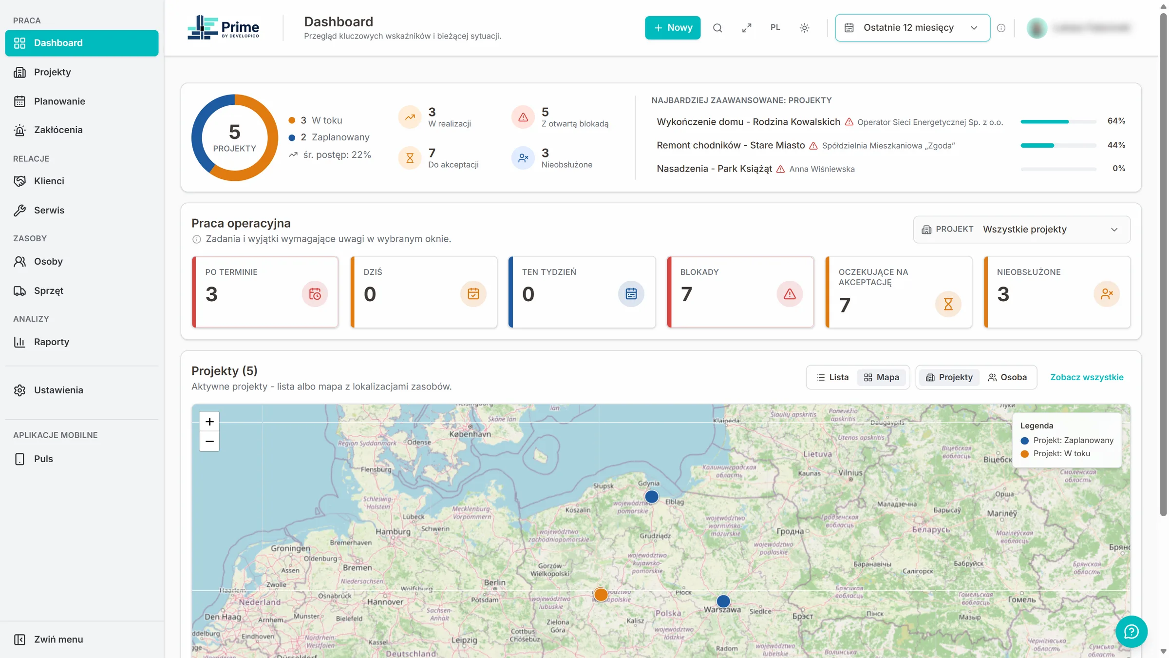Switch the projects view to Mapa
Viewport: 1169px width, 658px height.
click(x=882, y=377)
